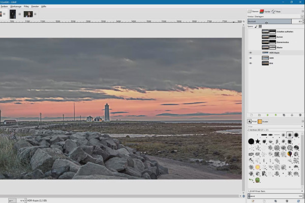Select the yellow sparkle brush
This screenshot has height=203, width=305.
pyautogui.click(x=258, y=167)
